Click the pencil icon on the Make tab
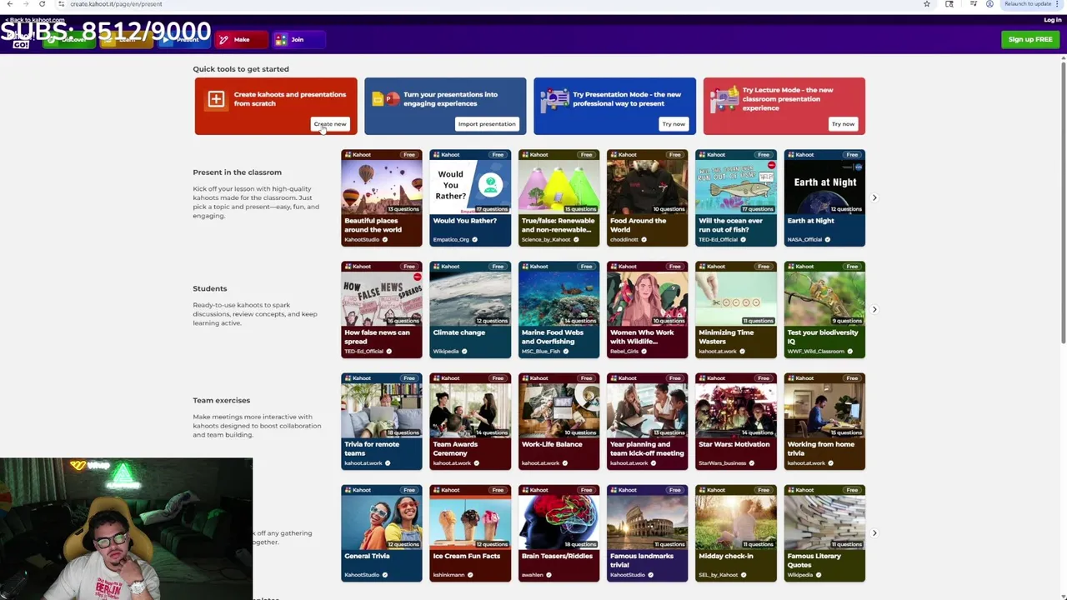This screenshot has height=600, width=1067. 223,39
